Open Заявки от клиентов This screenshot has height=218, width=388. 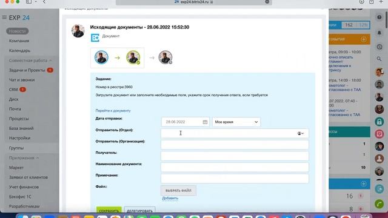[x=28, y=177]
